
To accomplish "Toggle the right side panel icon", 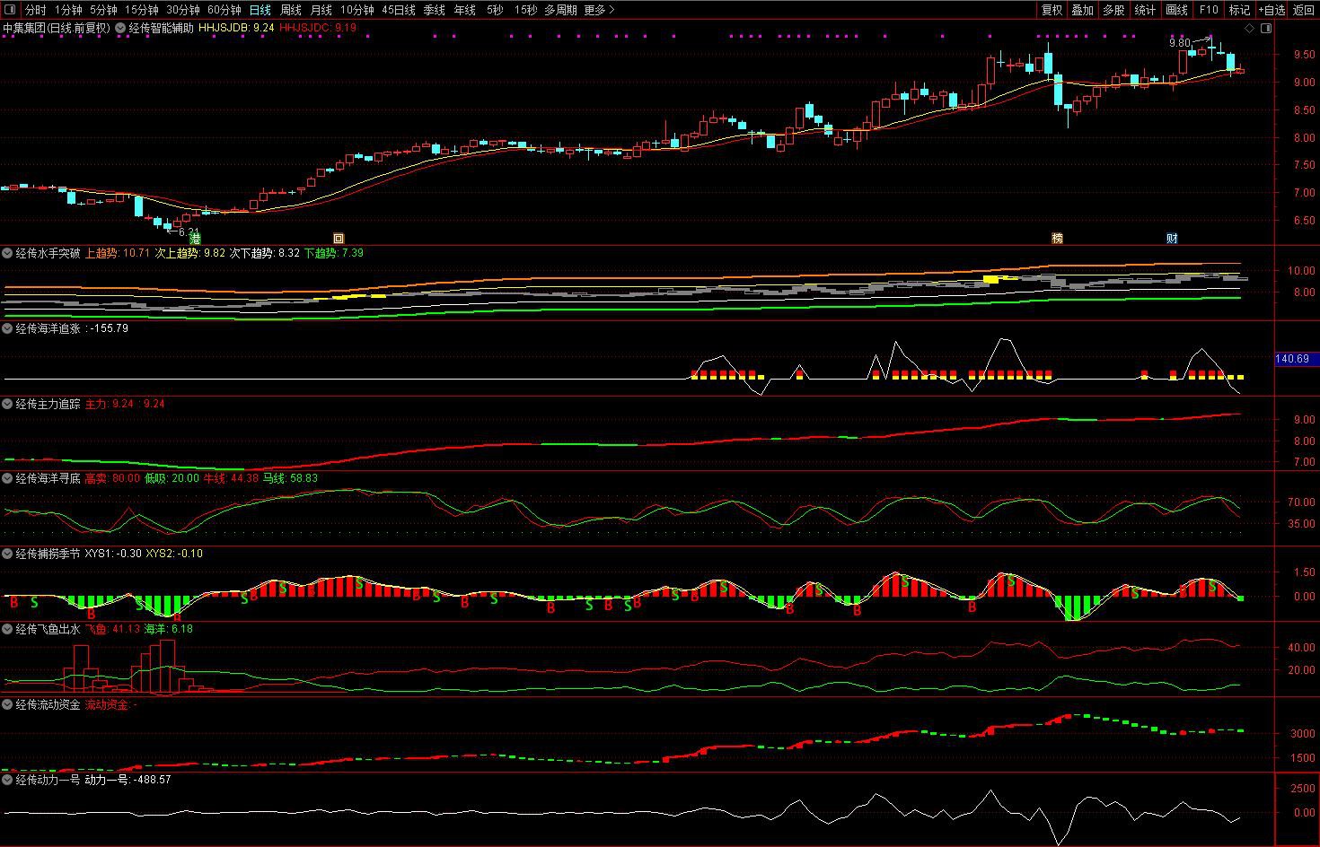I will coord(1266,29).
